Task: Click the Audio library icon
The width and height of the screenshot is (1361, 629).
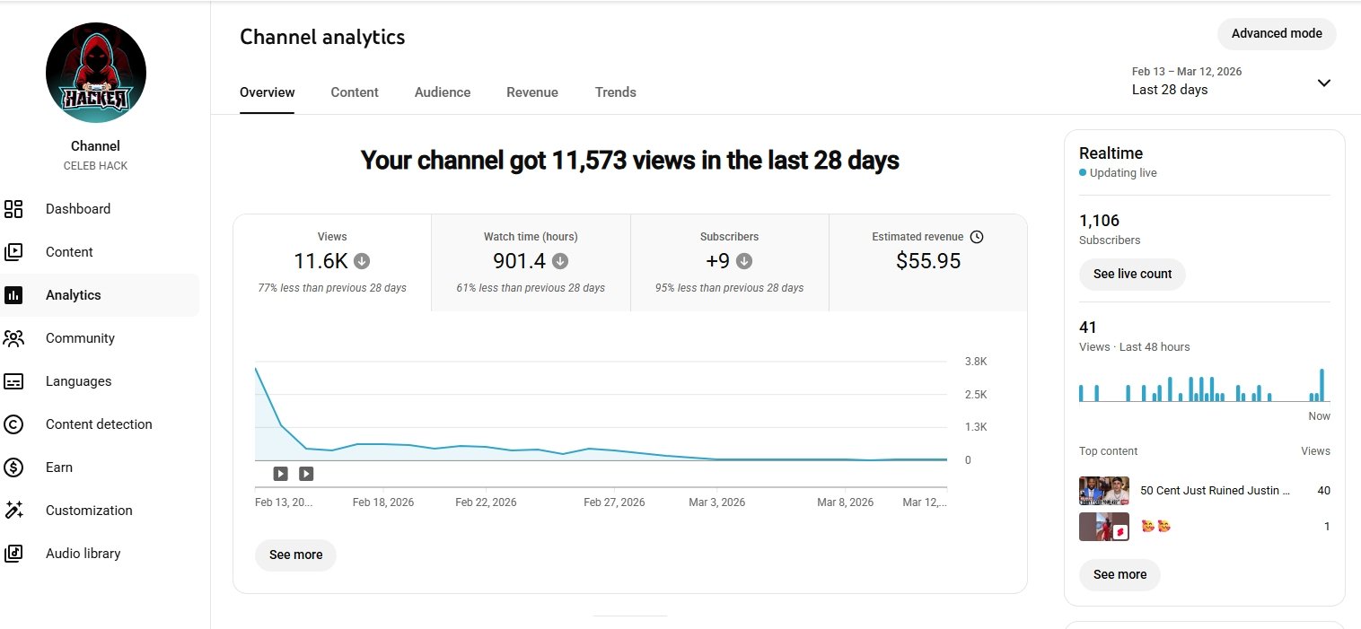Action: (13, 554)
